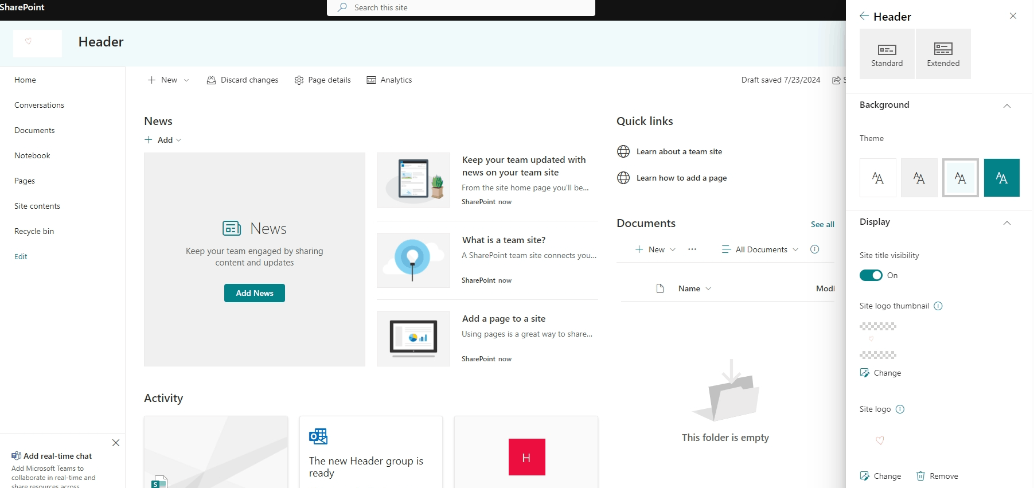The height and width of the screenshot is (488, 1034).
Task: Open Page details from the toolbar
Action: pyautogui.click(x=322, y=80)
